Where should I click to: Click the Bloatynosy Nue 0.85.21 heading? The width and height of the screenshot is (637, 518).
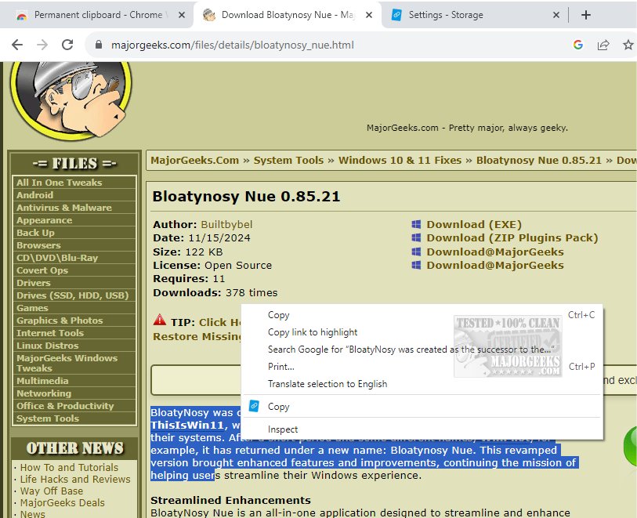click(x=246, y=197)
